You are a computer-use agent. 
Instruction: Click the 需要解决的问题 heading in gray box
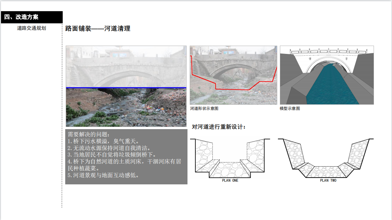89,134
